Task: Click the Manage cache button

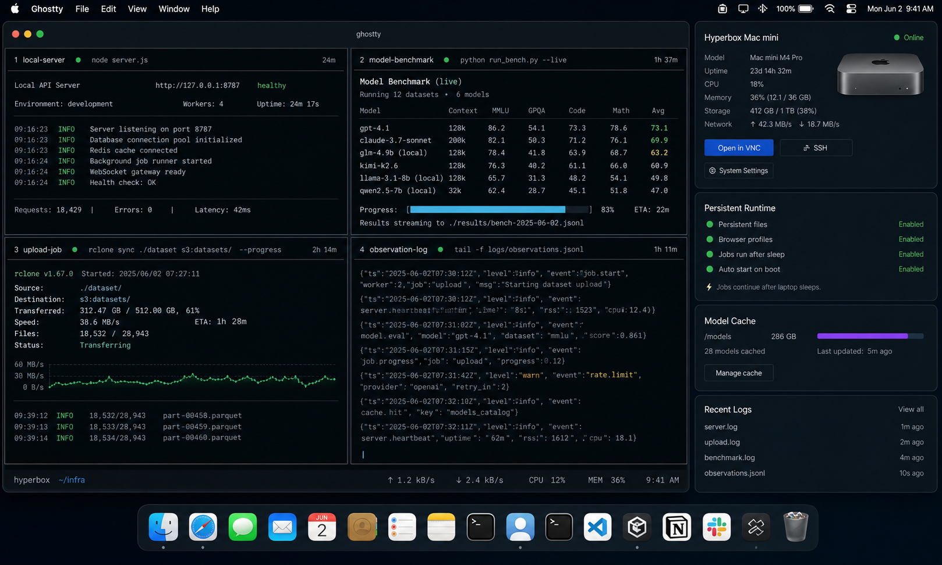Action: click(739, 373)
